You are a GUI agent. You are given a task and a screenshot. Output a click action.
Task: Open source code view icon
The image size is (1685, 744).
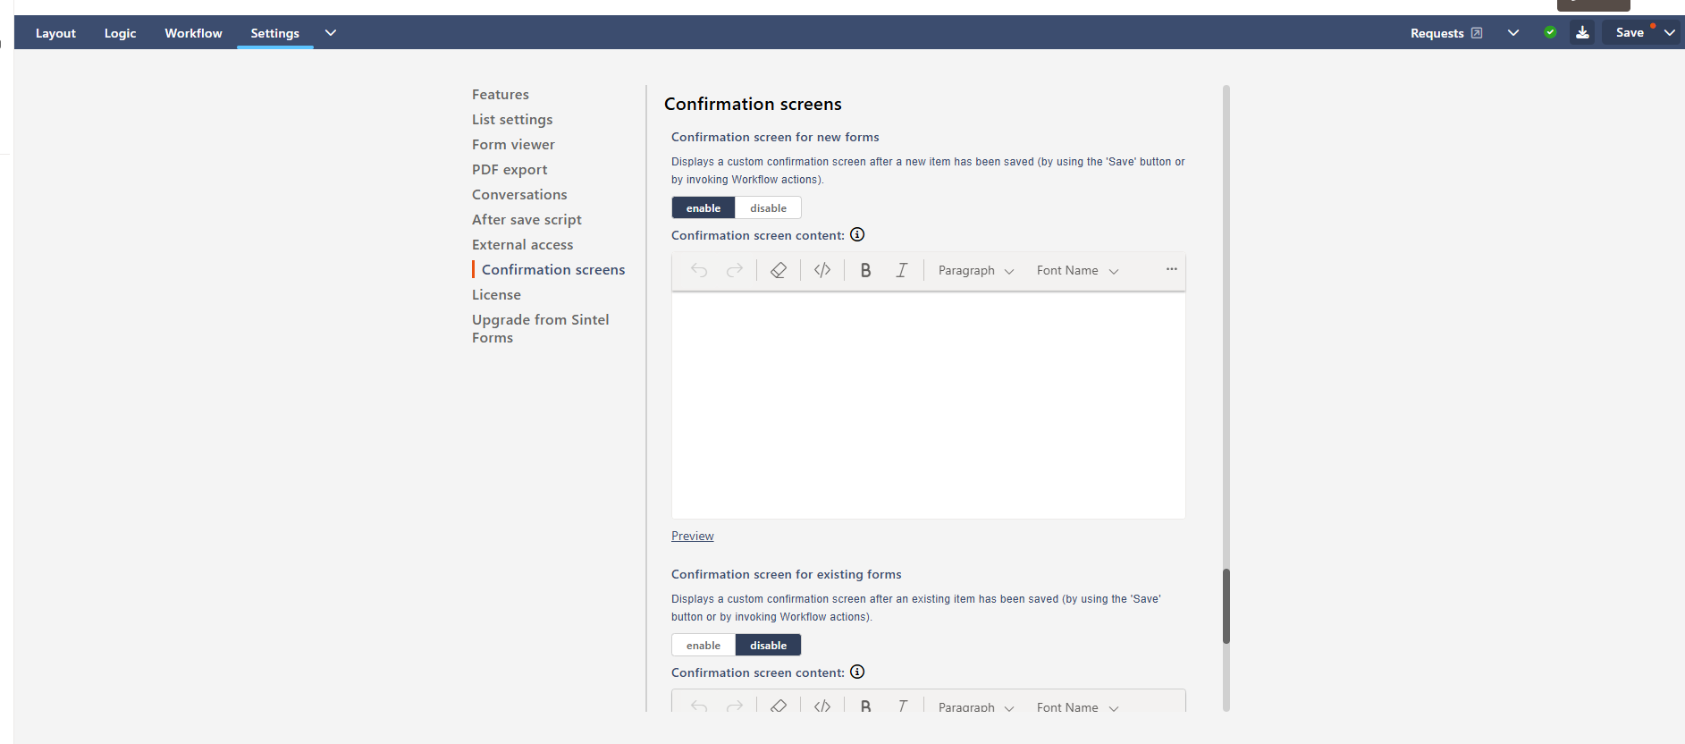pos(822,270)
